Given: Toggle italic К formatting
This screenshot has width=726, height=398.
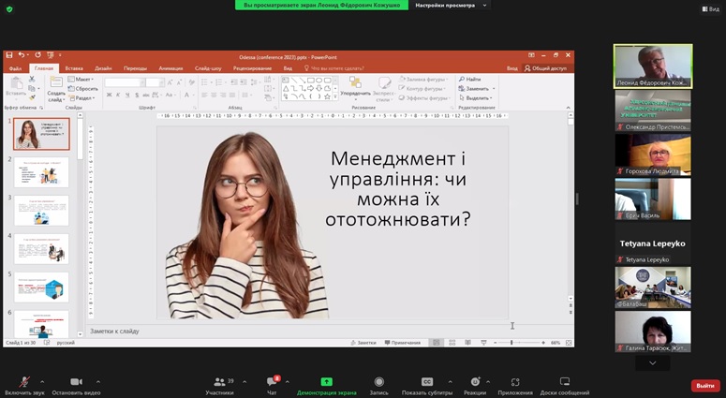Looking at the screenshot, I should click(x=118, y=95).
